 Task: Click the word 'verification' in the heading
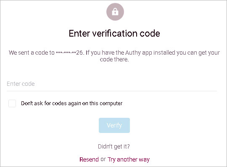pos(115,34)
